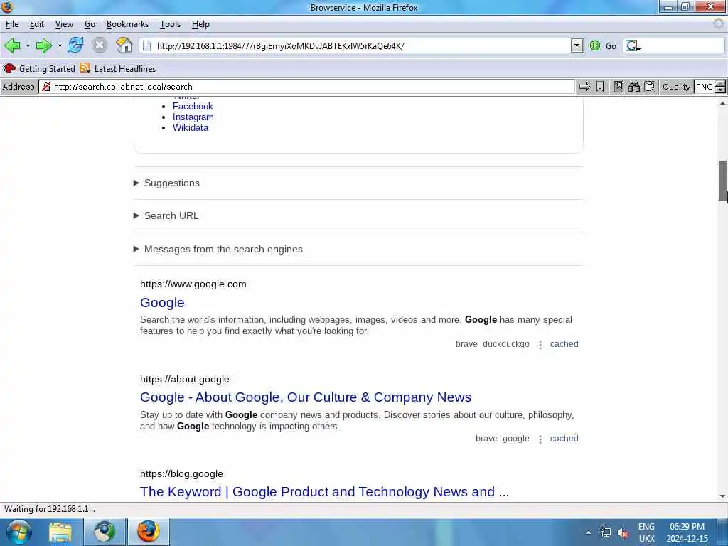Go to the Home page icon
Screen dimensions: 728x546
[x=124, y=45]
